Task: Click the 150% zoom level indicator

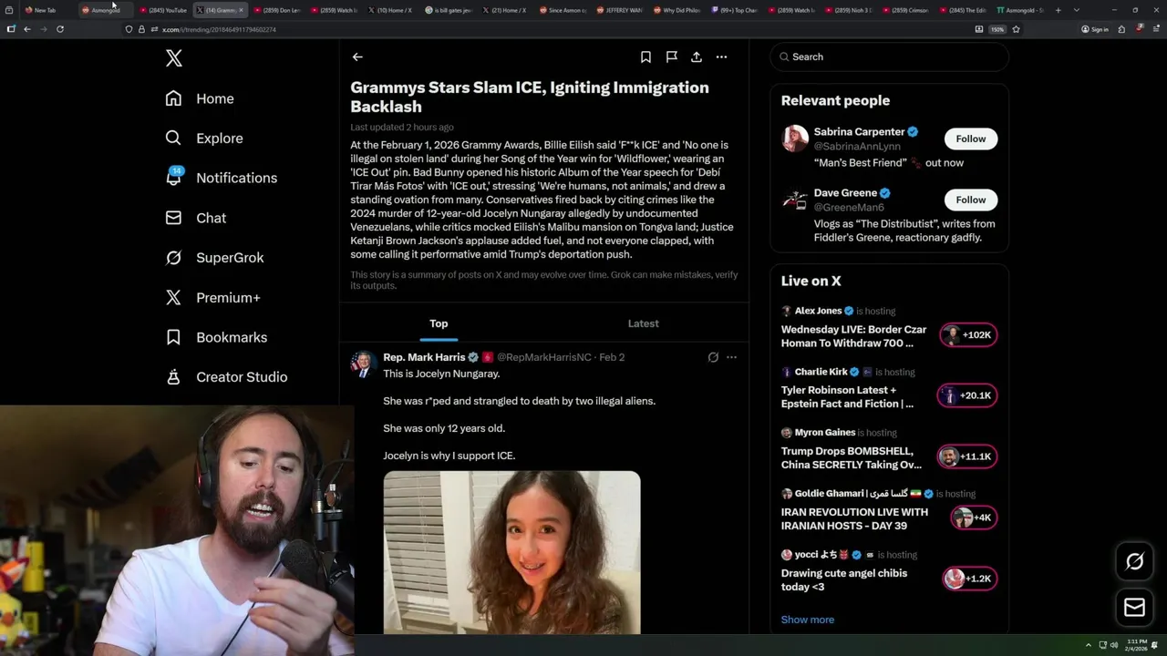Action: pos(997,29)
